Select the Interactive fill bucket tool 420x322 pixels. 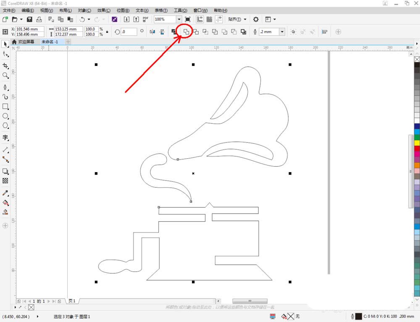pos(5,202)
